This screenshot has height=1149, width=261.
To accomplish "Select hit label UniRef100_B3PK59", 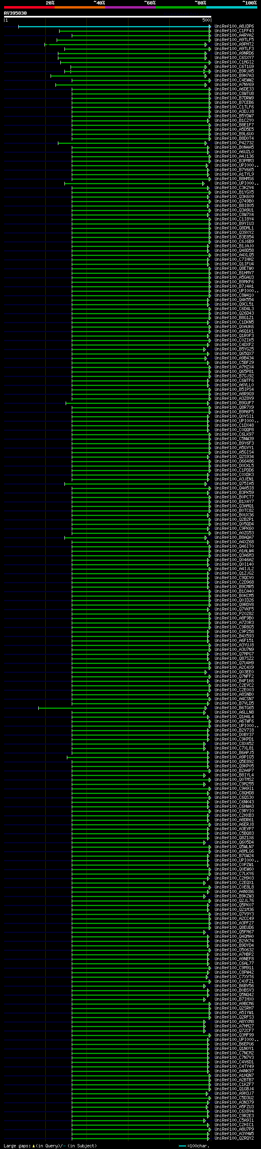I will click(234, 492).
